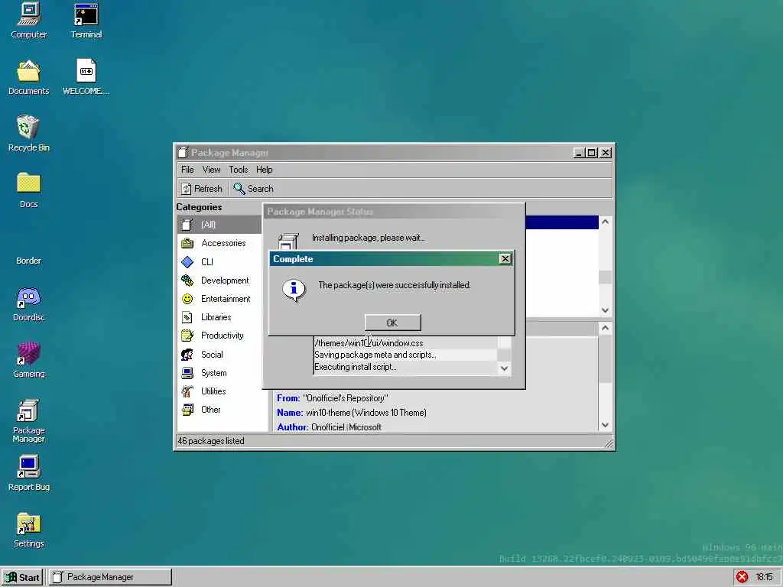
Task: Open the Settings desktop shortcut
Action: (x=29, y=530)
